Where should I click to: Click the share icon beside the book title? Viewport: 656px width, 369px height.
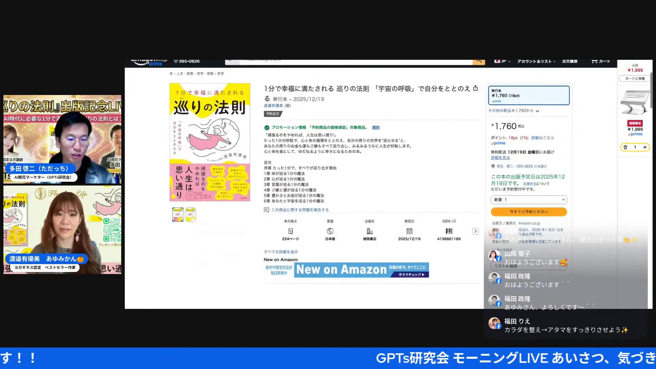click(476, 88)
